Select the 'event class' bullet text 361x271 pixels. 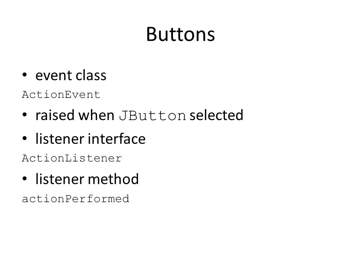pos(71,75)
